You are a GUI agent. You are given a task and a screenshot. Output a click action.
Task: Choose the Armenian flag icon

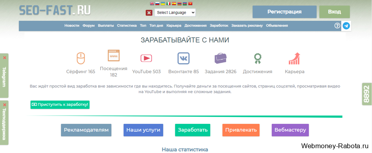[x=179, y=4]
